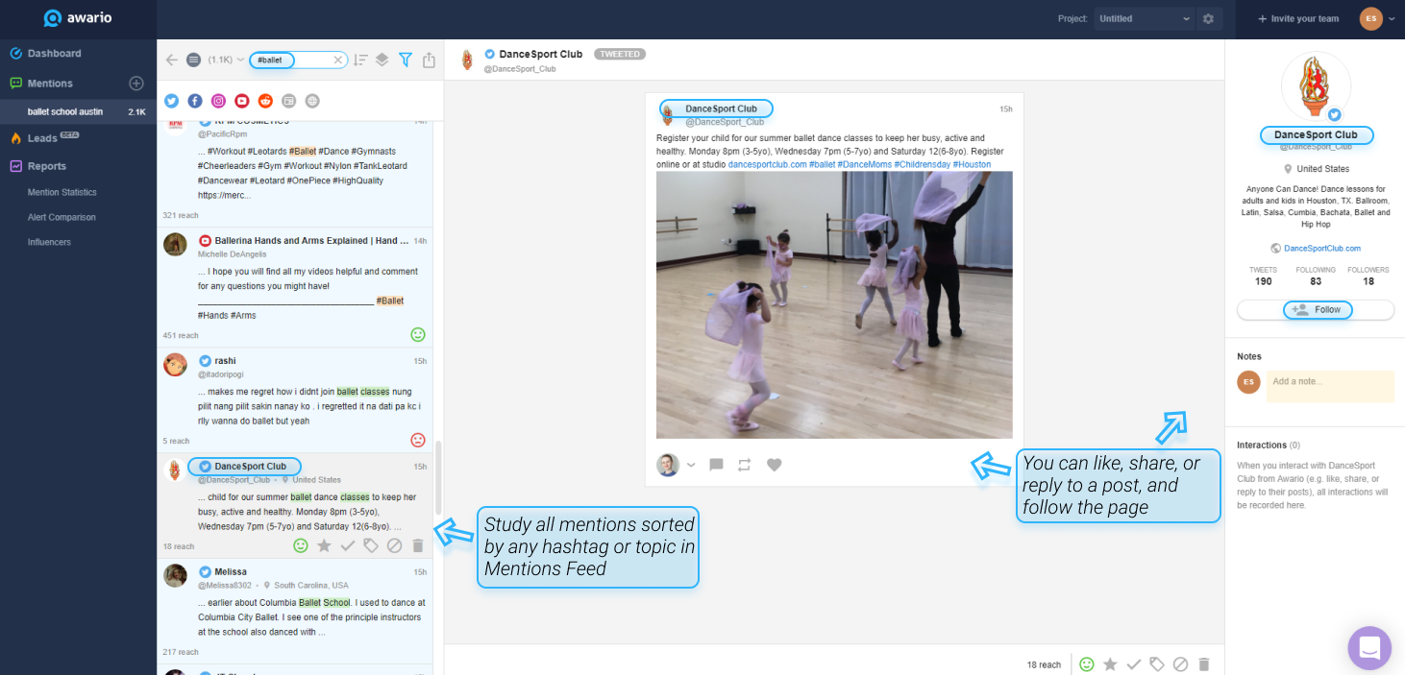The height and width of the screenshot is (675, 1405).
Task: Toggle the YouTube source filter
Action: 242,101
